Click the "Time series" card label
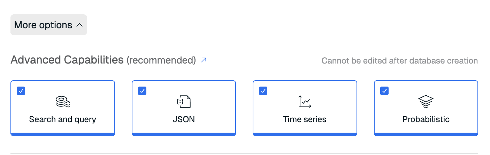The height and width of the screenshot is (155, 490). pos(305,119)
